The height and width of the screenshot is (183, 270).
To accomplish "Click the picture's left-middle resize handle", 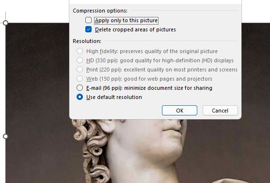I will pyautogui.click(x=5, y=137).
